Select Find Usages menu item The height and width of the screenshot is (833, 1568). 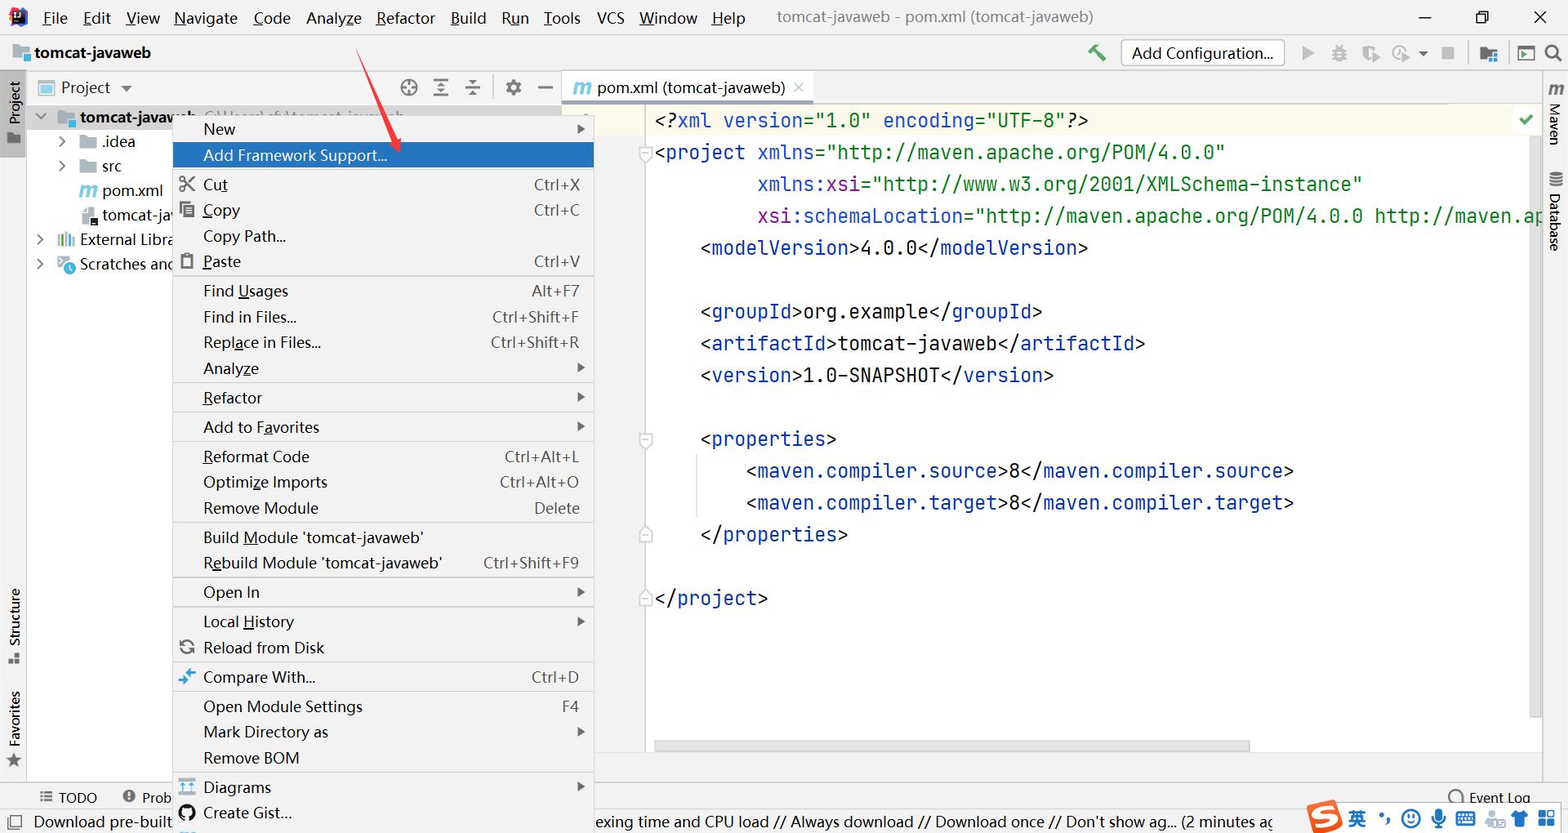pyautogui.click(x=383, y=291)
